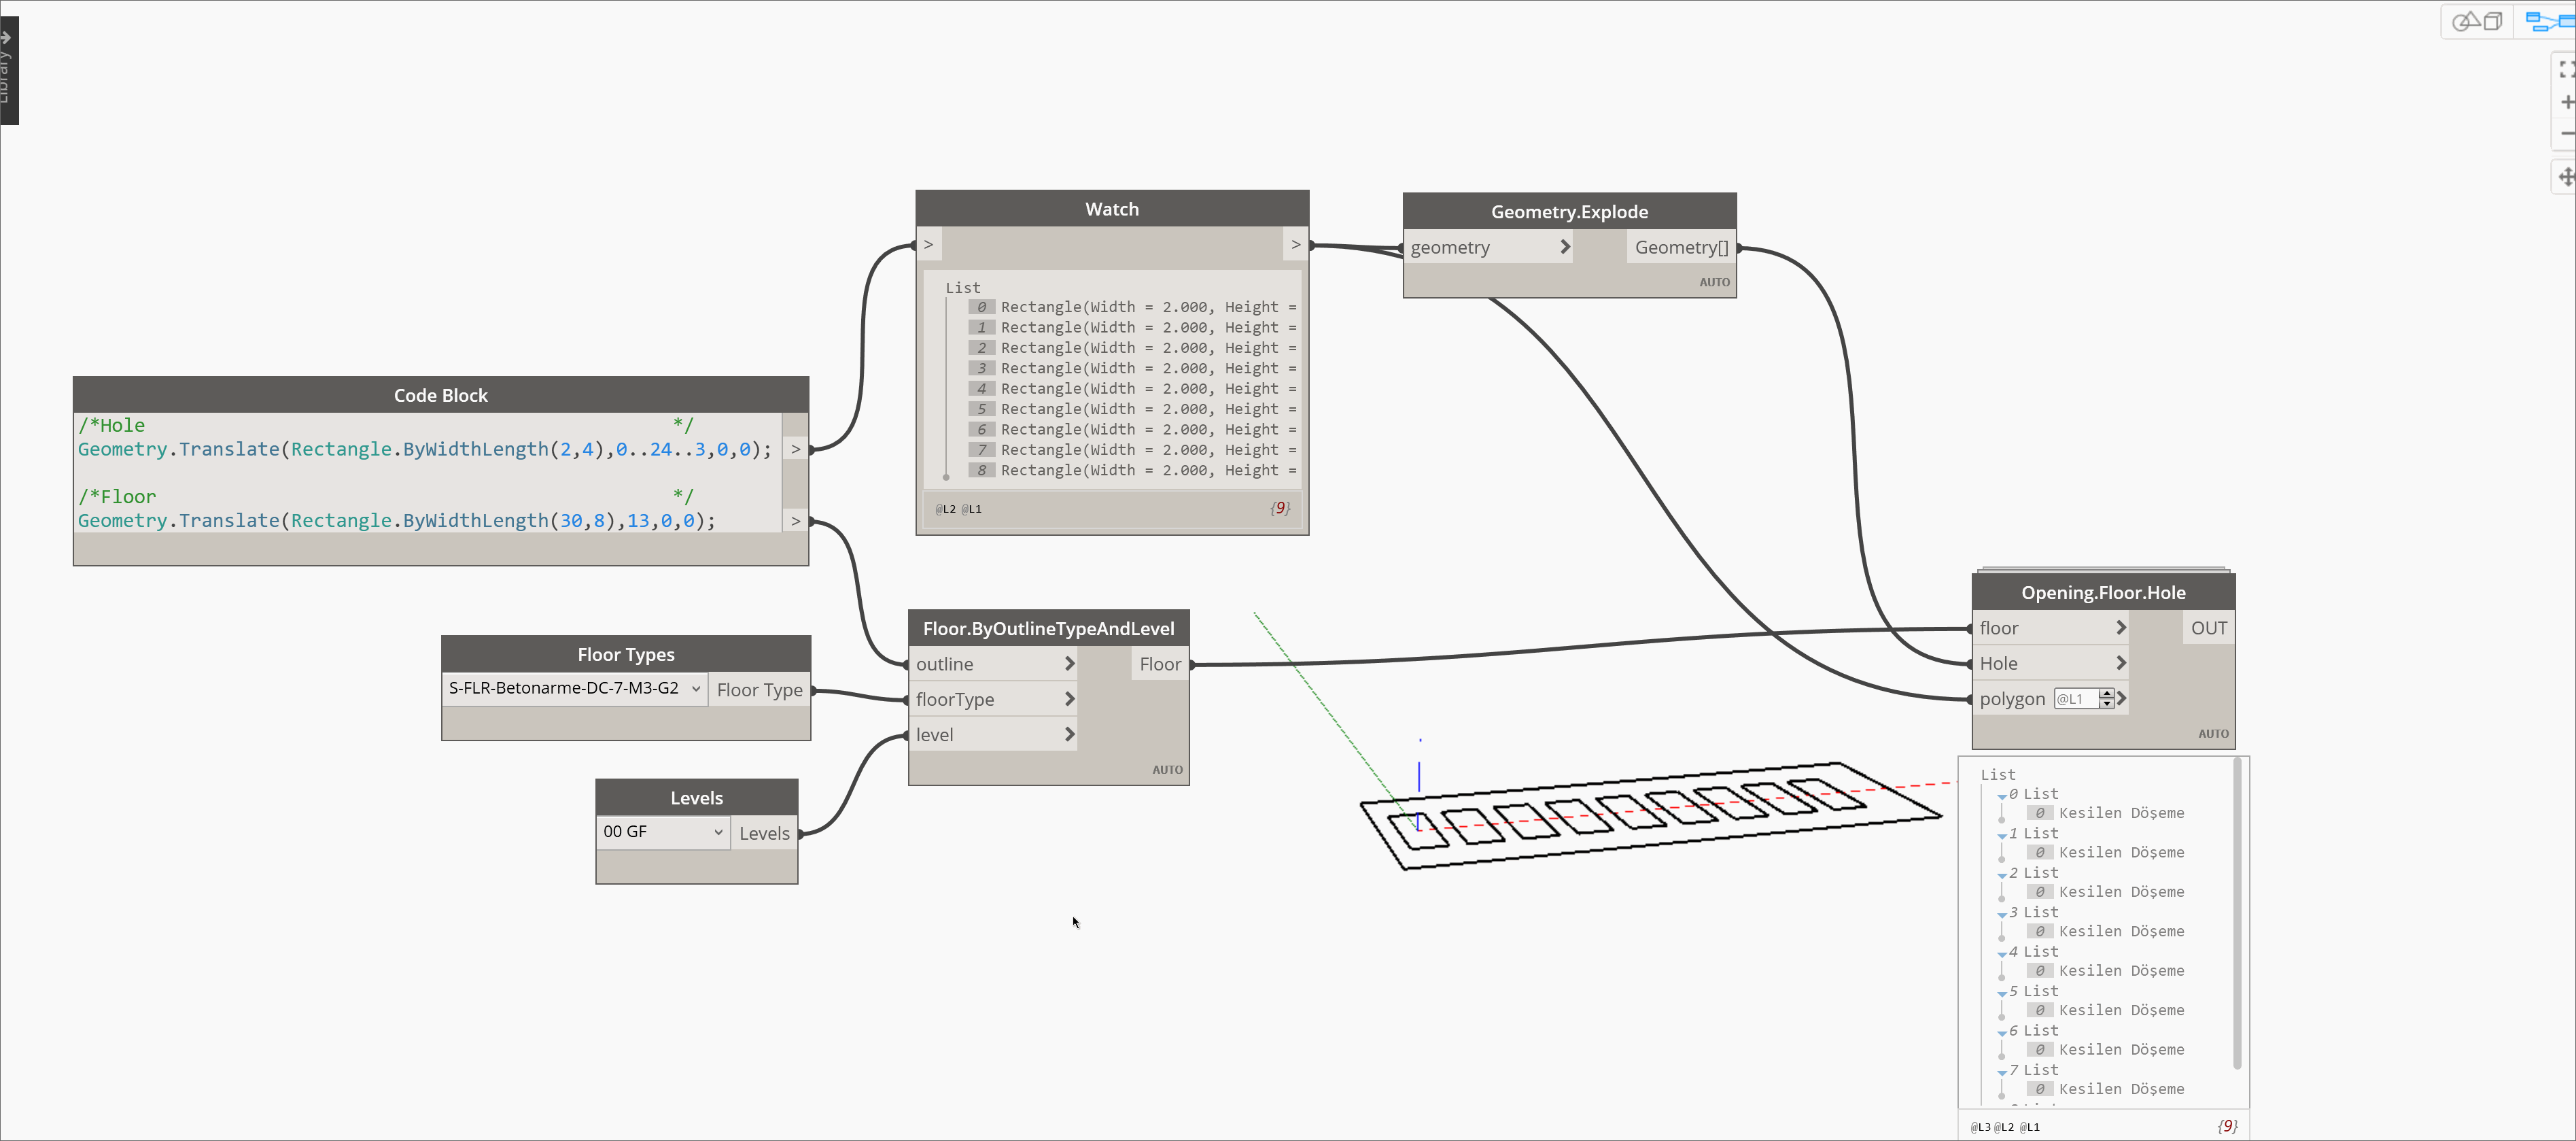The image size is (2576, 1141).
Task: Select the Floor.ByOutlineTypeAndLevel node title
Action: (1048, 628)
